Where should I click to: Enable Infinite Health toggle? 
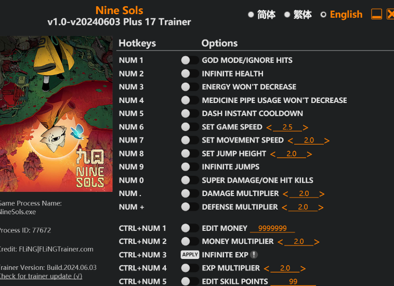tap(190, 74)
